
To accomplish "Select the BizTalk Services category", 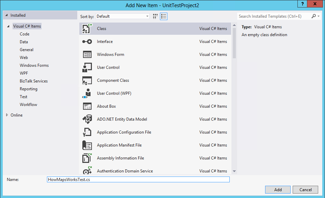I will point(34,81).
